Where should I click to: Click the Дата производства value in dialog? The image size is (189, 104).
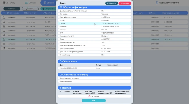[x=106, y=49]
